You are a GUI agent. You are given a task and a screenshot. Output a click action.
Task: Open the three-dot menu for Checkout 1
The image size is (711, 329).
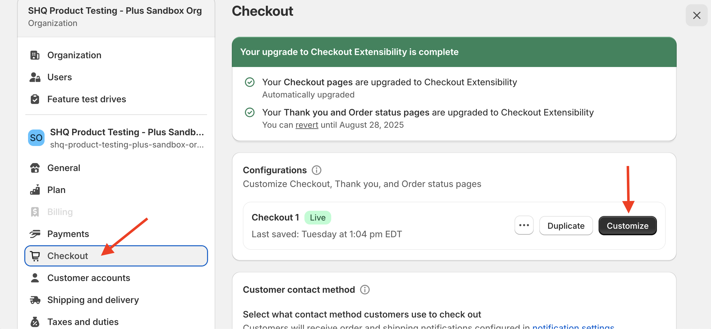pos(524,225)
